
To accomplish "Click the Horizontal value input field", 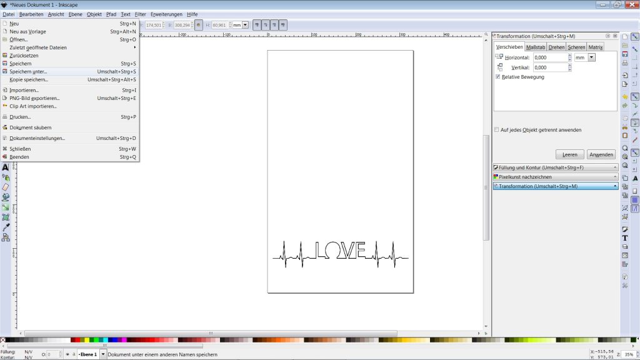I will (550, 57).
